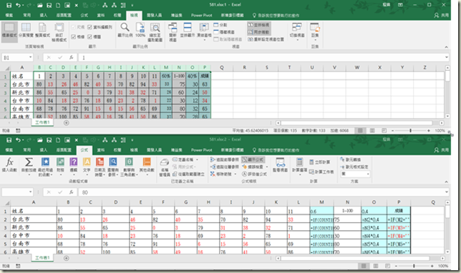461x273 pixels.
Task: Click horizontal scrollbar in 581.xlsx:1 window
Action: (356, 123)
